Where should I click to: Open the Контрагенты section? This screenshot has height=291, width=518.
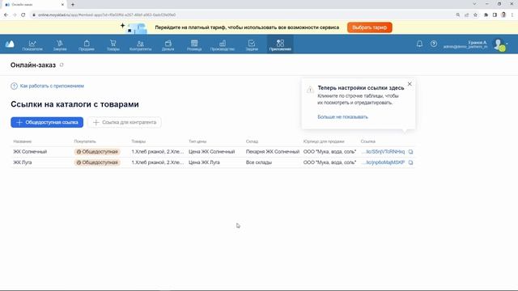click(140, 45)
